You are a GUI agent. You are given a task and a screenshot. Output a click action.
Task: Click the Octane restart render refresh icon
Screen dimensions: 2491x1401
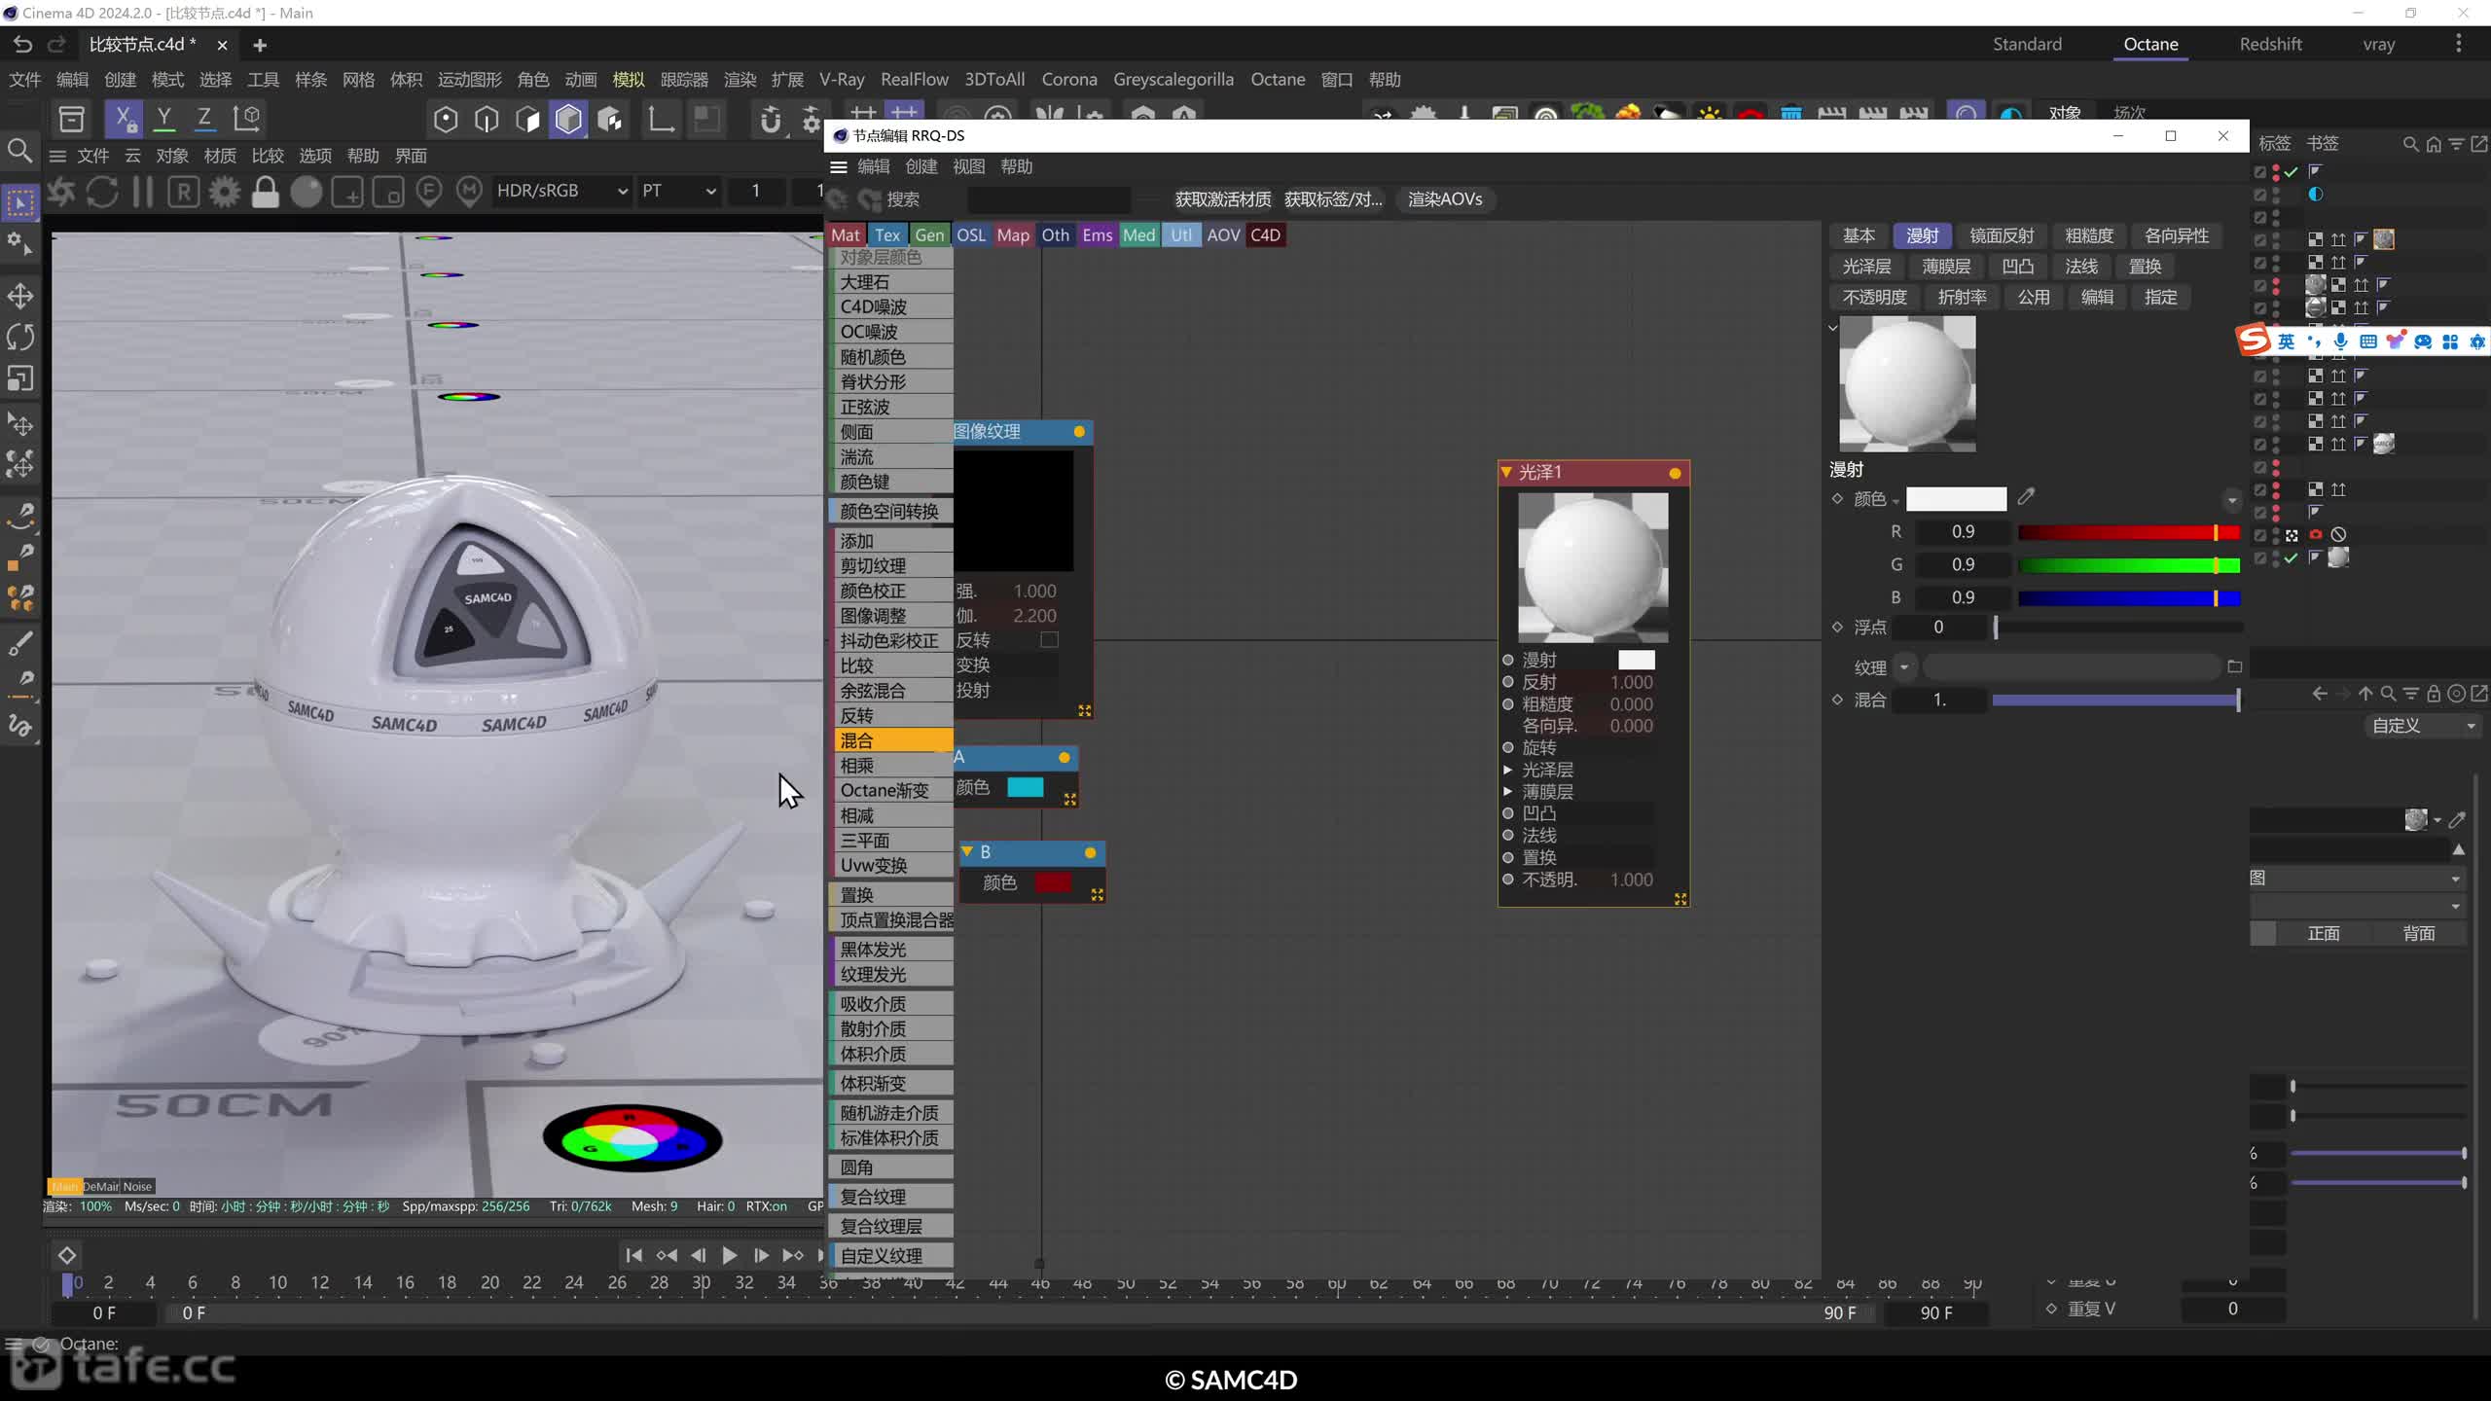pyautogui.click(x=102, y=192)
